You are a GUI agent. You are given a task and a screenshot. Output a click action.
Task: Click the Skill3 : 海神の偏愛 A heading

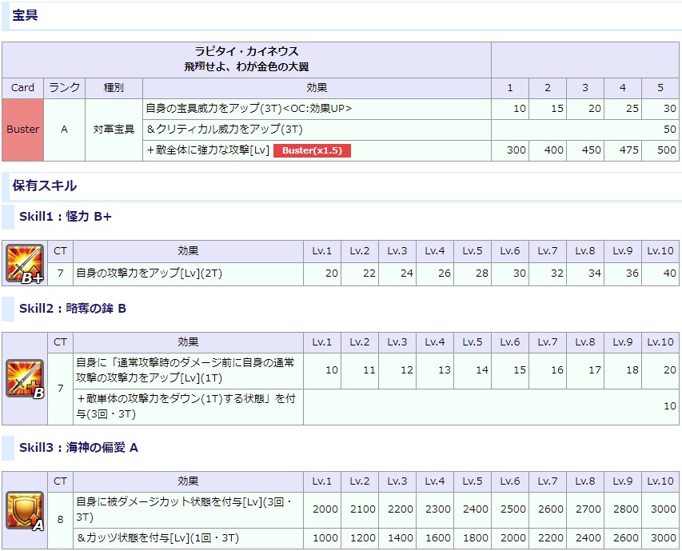pyautogui.click(x=78, y=448)
